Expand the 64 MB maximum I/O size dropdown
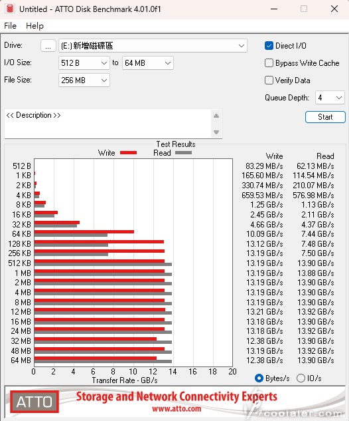Screen dimensions: 349x421 point(148,63)
